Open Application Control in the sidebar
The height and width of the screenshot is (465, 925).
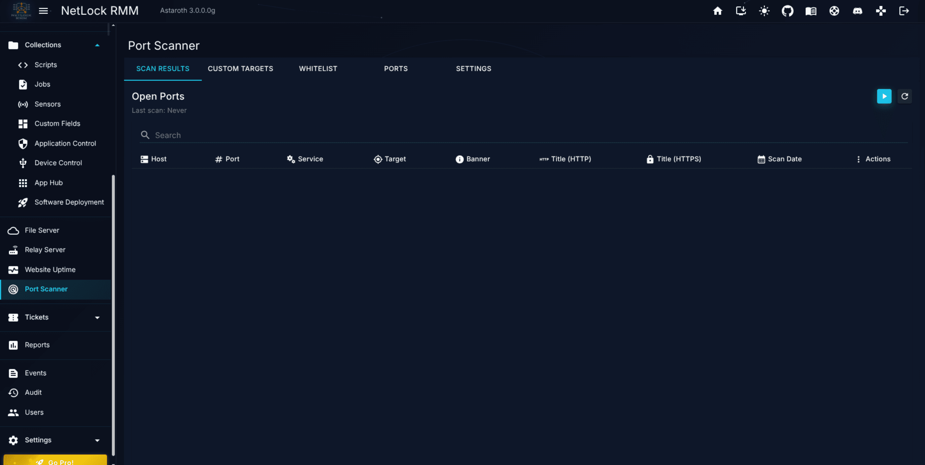56,144
